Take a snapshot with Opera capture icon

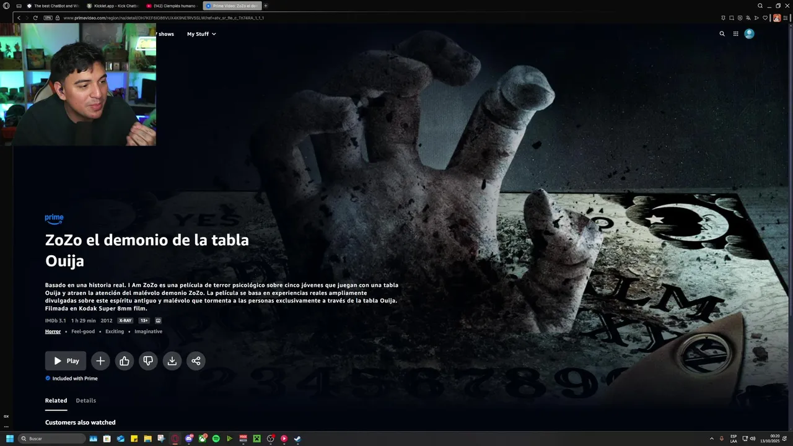pos(732,18)
